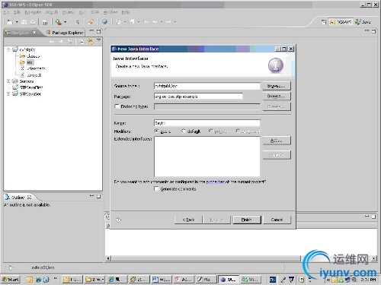
Task: Maximize the Navigator view panel
Action: pos(99,31)
